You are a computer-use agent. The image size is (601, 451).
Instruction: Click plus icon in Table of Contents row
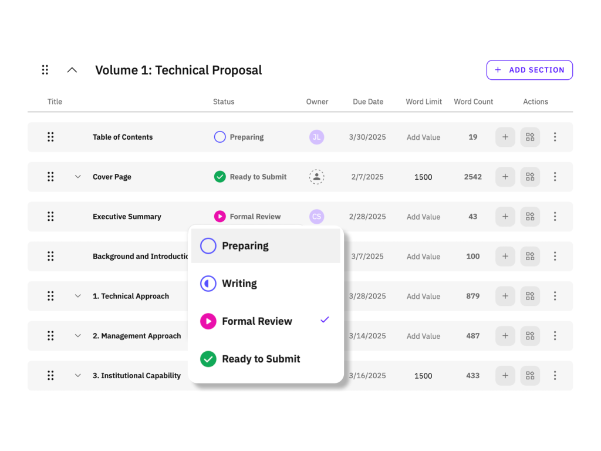pos(505,137)
